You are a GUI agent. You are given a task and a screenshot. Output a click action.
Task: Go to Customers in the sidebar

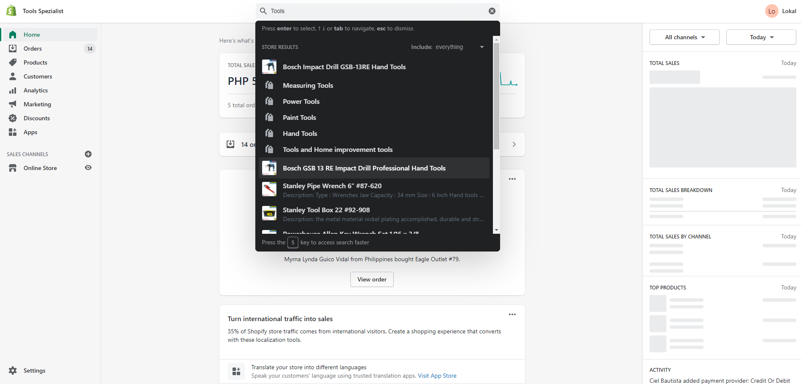(x=38, y=76)
